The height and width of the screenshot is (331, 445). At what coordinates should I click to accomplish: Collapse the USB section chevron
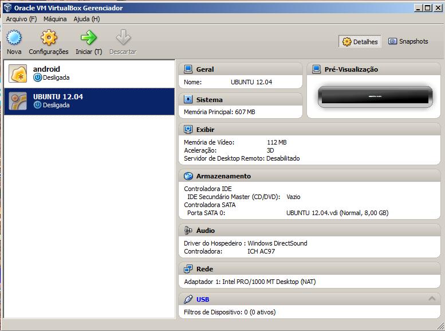click(x=432, y=299)
